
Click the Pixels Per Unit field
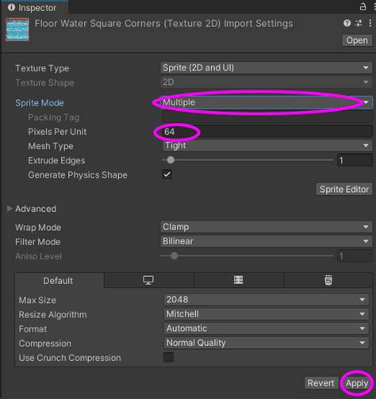tap(267, 132)
